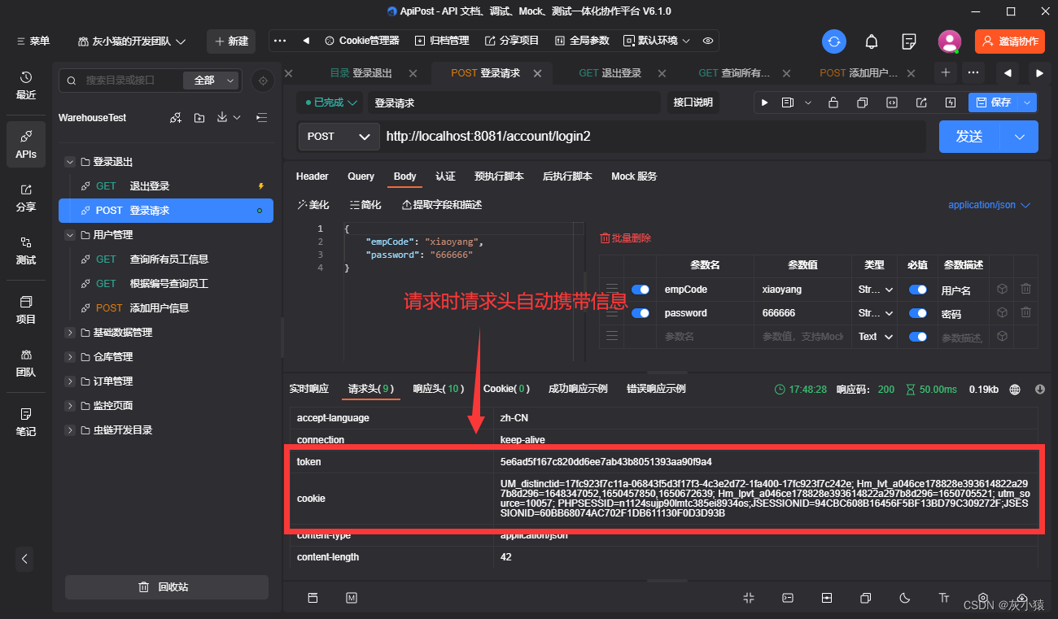Toggle the environment eye visibility icon
This screenshot has height=619, width=1058.
click(708, 41)
